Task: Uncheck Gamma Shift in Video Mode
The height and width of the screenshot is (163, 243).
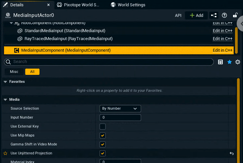Action: point(103,144)
